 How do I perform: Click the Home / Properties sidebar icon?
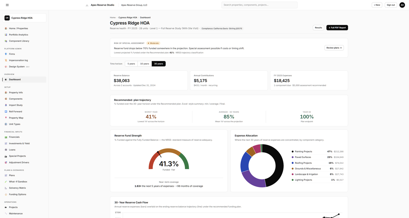click(x=6, y=28)
